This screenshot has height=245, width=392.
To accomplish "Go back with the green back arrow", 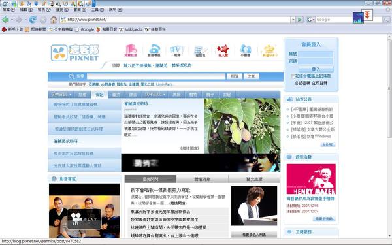I will (x=5, y=20).
